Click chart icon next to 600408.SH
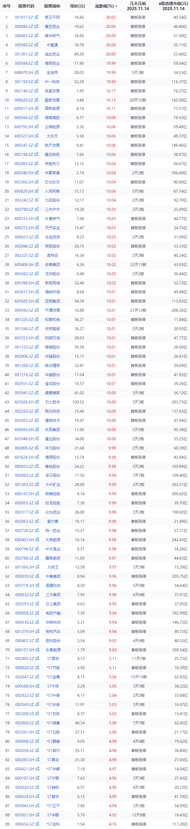The image size is (190, 829). coord(36,265)
